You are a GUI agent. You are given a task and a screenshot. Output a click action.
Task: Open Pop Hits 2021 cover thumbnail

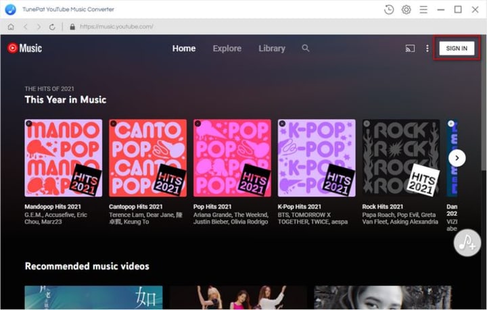pyautogui.click(x=232, y=158)
